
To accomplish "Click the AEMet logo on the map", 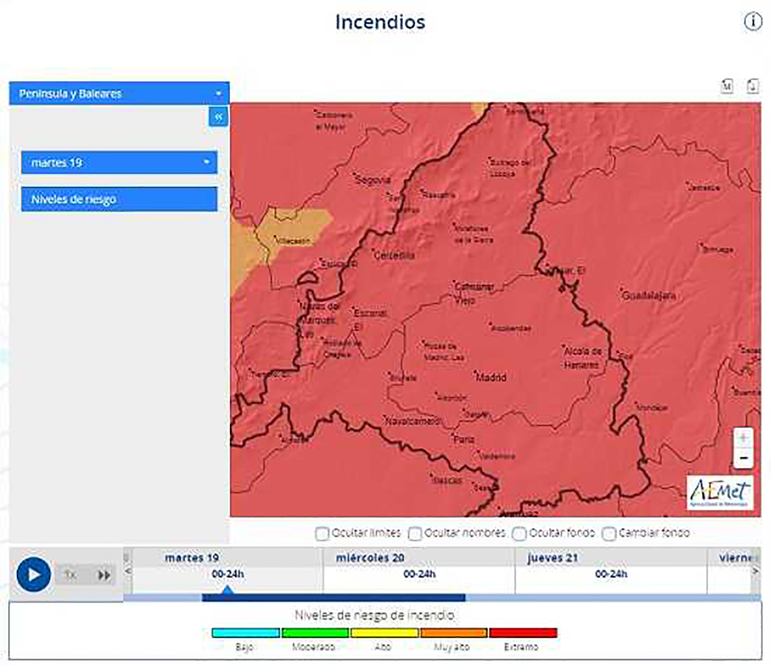I will 720,493.
